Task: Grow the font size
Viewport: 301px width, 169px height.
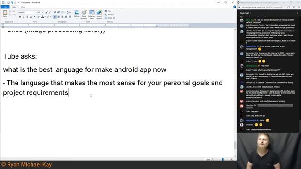Action: (x=46, y=12)
